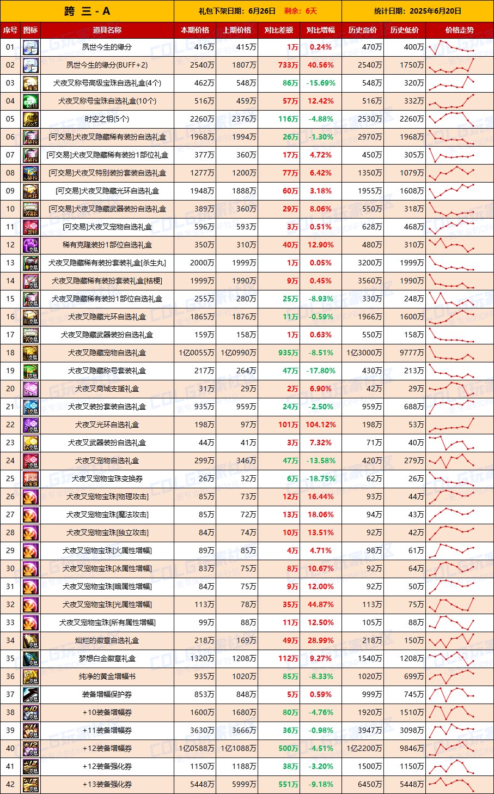Click the price trend chart for +13装备强化券
The width and height of the screenshot is (494, 794).
(452, 785)
